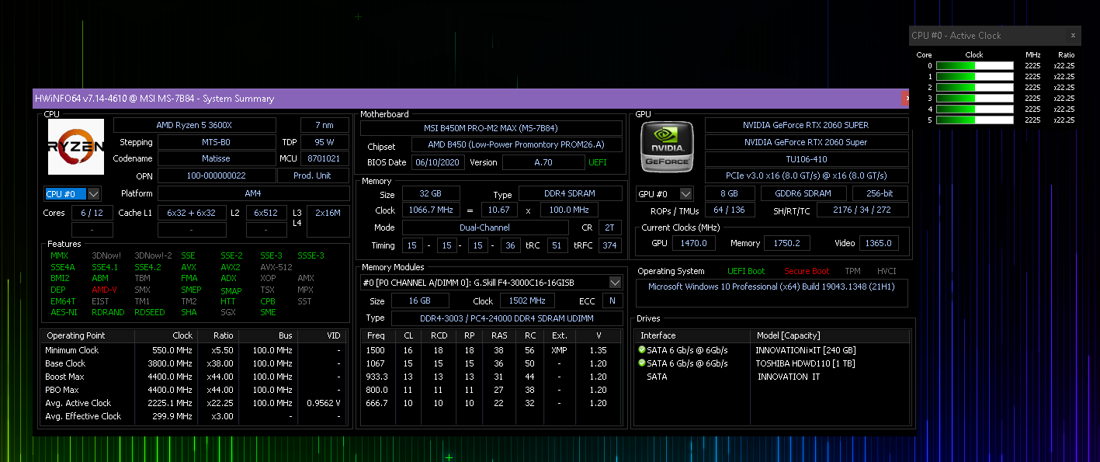Viewport: 1100px width, 462px height.
Task: Click the AMD Ryzen 5 3600X name field
Action: click(195, 125)
